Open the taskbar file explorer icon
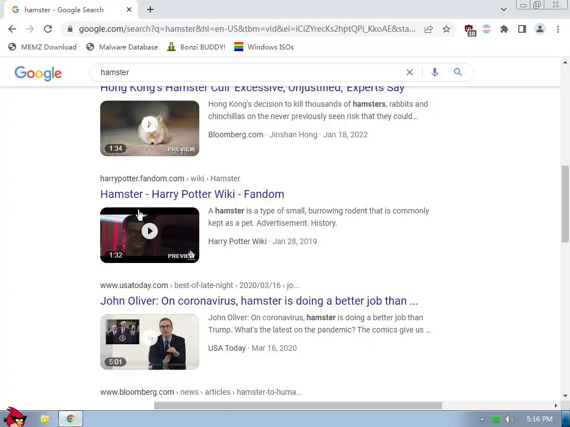 [45, 419]
